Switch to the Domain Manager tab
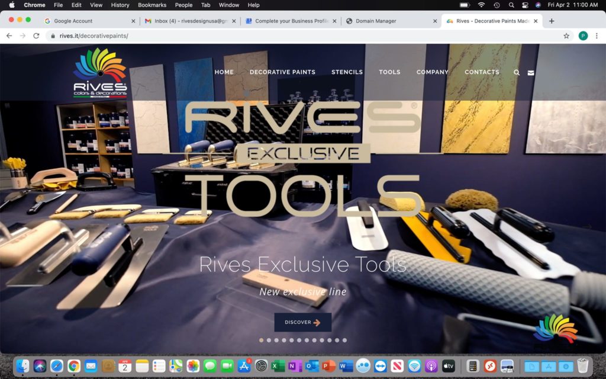The height and width of the screenshot is (379, 606). [391, 21]
